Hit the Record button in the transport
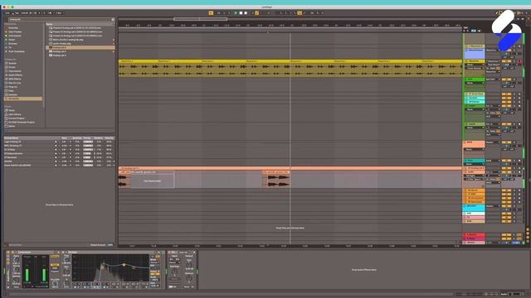 click(246, 13)
